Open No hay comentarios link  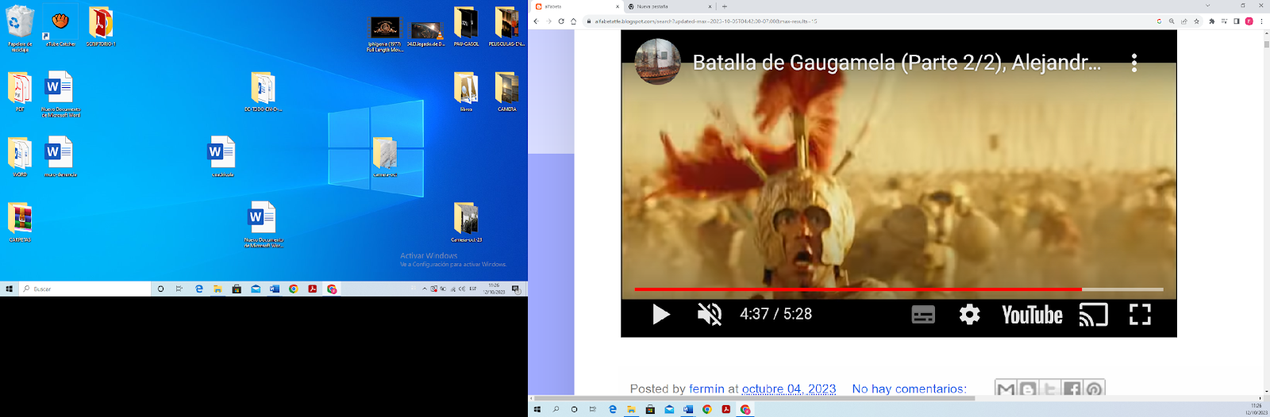910,388
